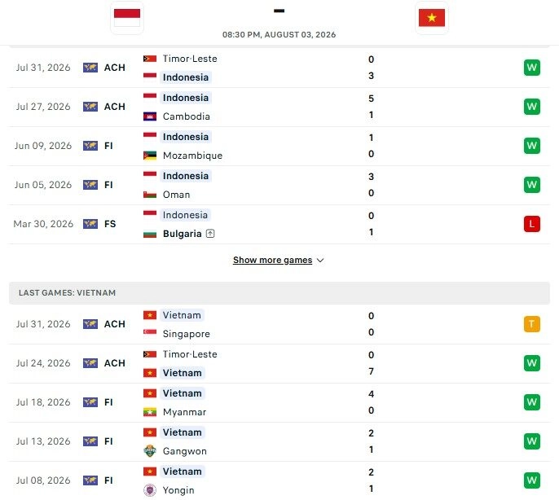Click the Vietnam flag logo in the header
This screenshot has height=500, width=559.
click(x=432, y=17)
